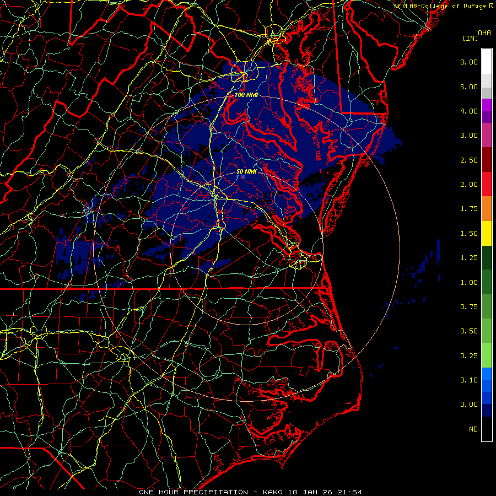Click the white color swatch in legend
The height and width of the screenshot is (496, 496).
487,62
